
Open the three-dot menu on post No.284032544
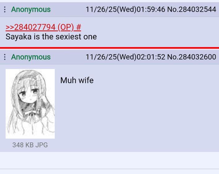[x=5, y=10]
